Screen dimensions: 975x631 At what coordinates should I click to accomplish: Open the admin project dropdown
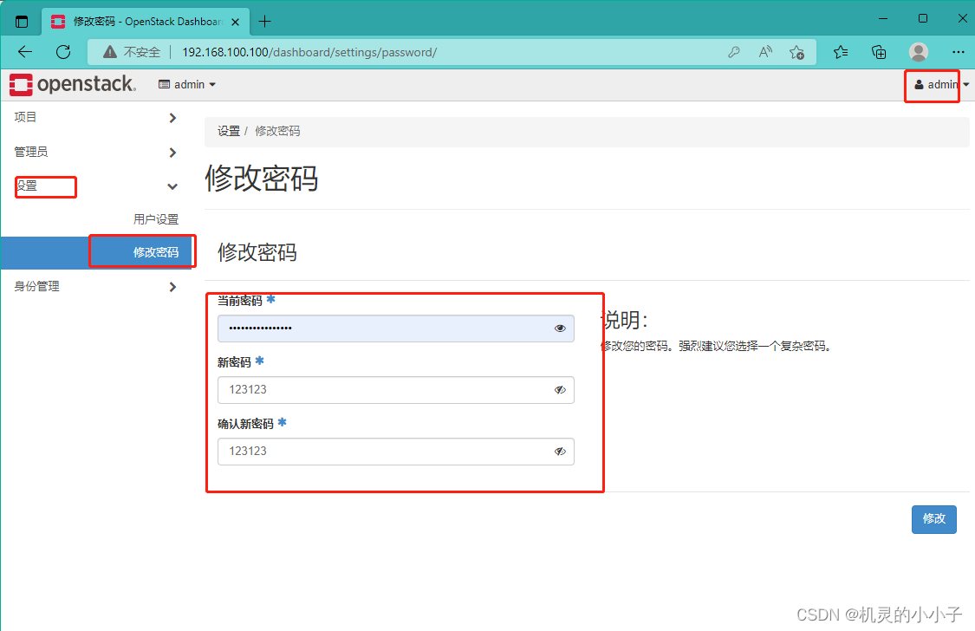(x=187, y=84)
